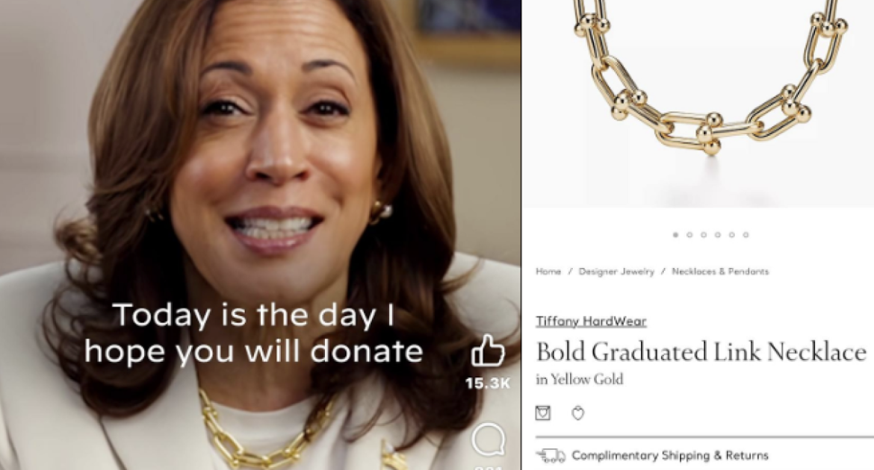Select the first image carousel dot
Viewport: 874px width, 470px height.
(675, 235)
